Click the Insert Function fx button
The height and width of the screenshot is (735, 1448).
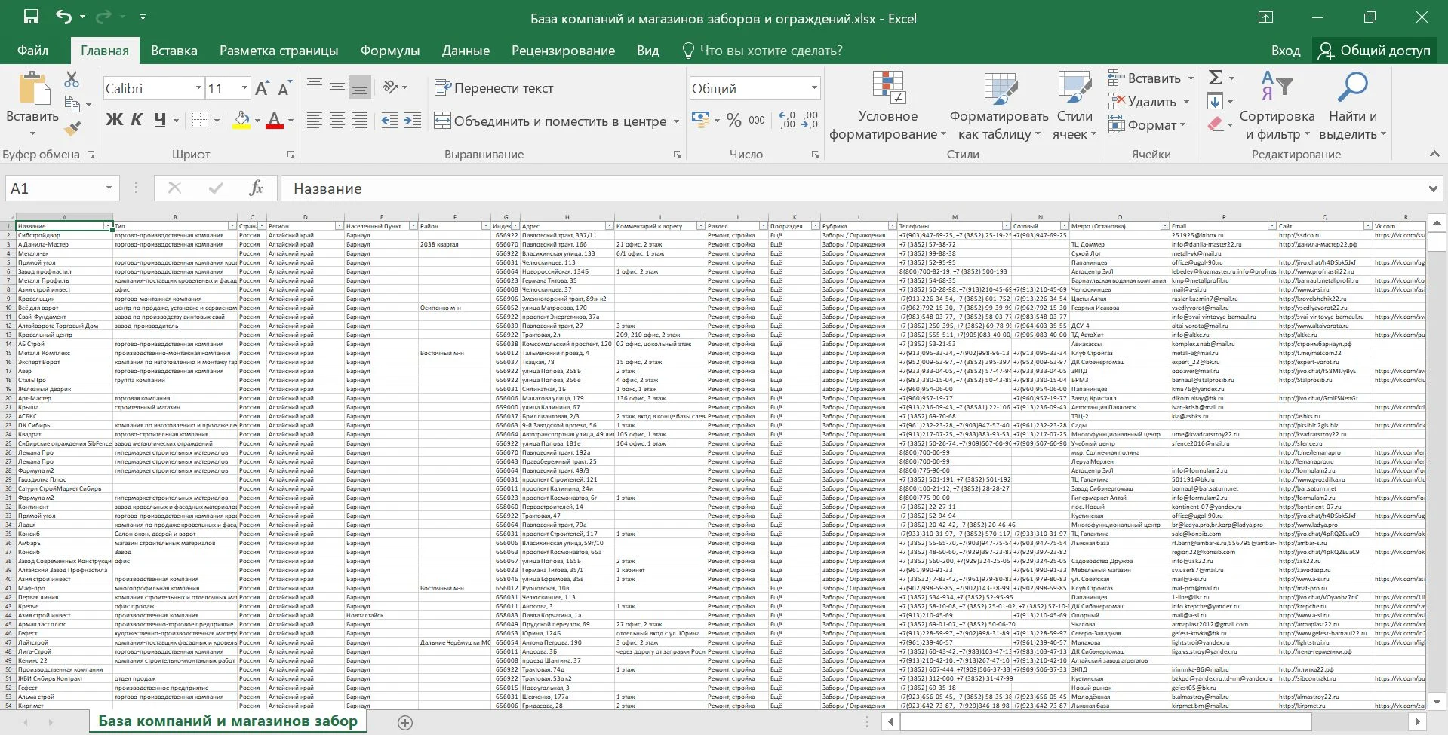coord(256,188)
